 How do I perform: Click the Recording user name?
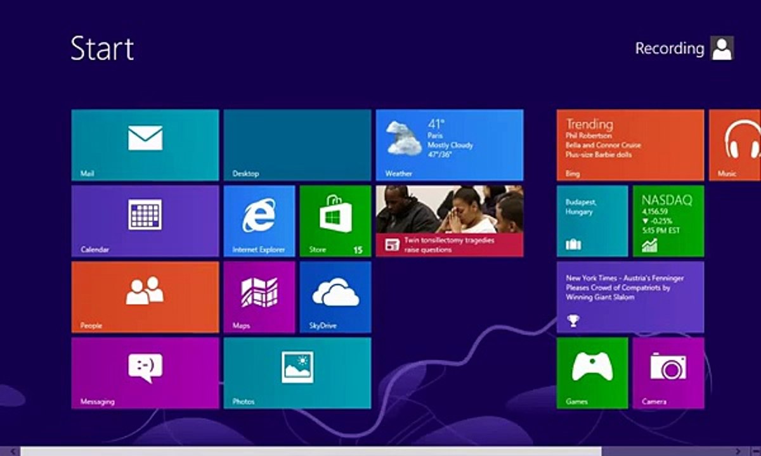(670, 49)
